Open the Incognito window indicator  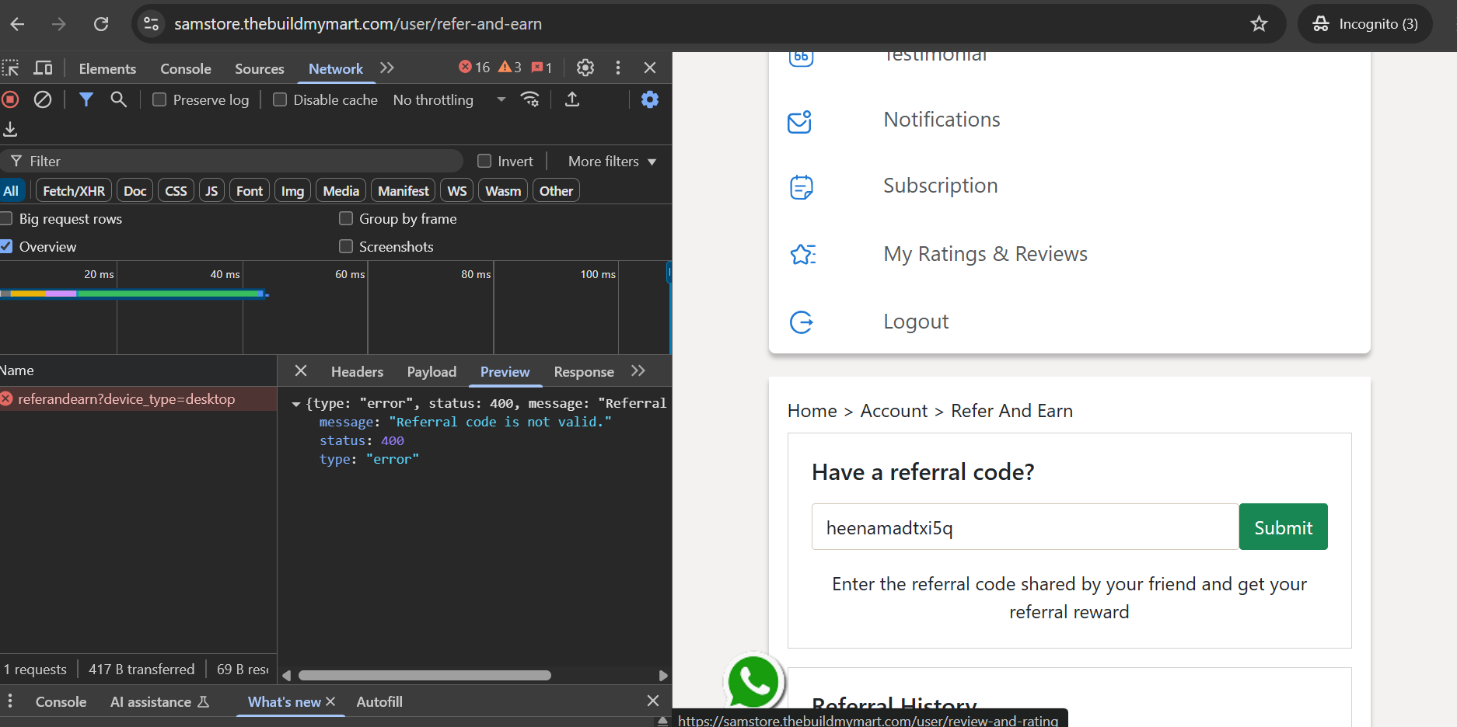[x=1365, y=24]
